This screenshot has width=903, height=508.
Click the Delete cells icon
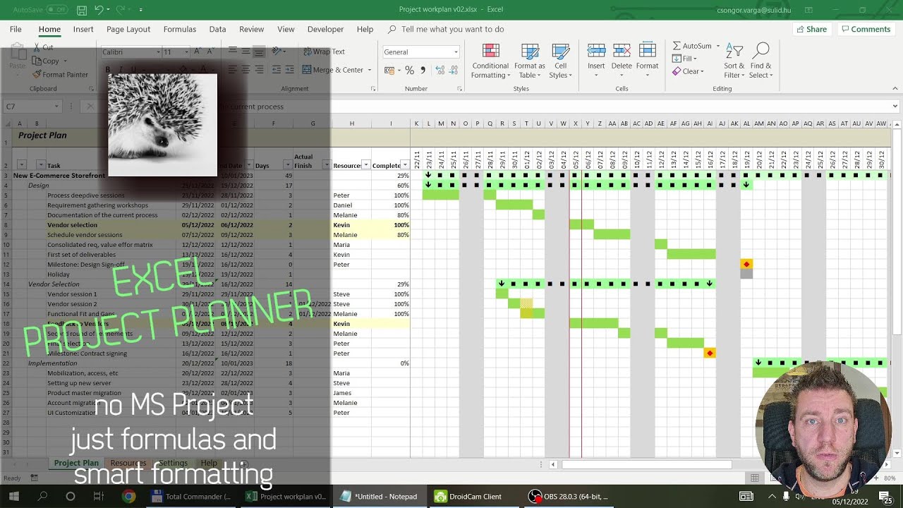point(622,51)
